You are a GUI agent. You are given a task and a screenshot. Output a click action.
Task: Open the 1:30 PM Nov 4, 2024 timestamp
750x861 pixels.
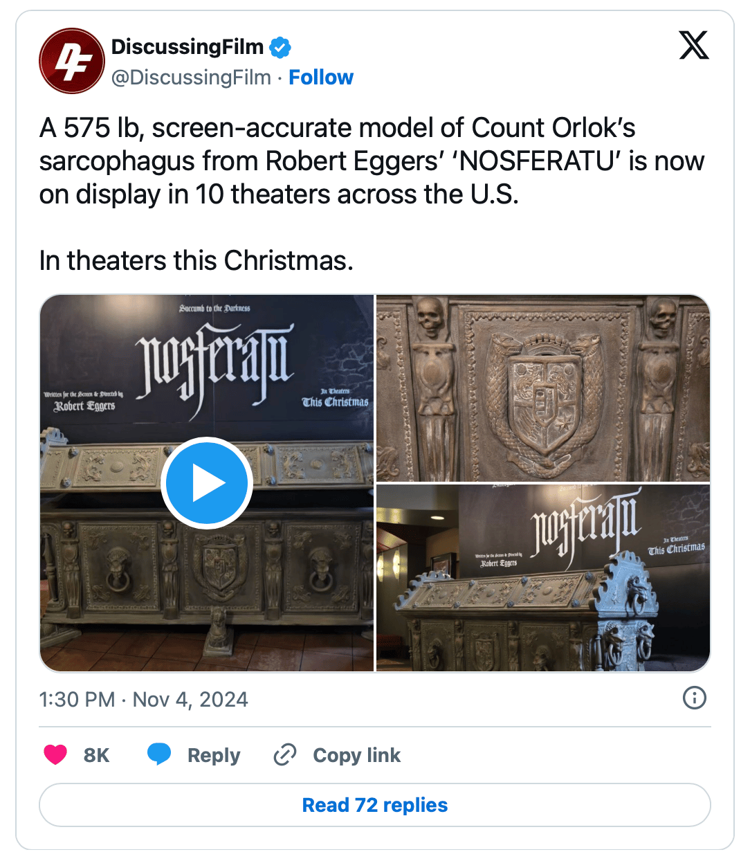[144, 700]
